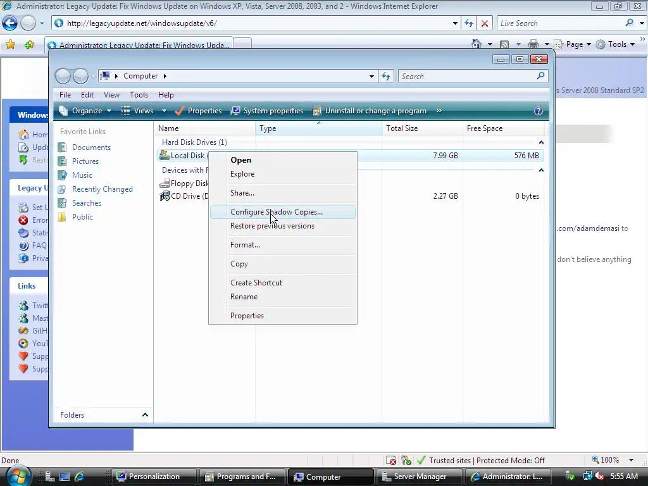Open the Organize dropdown
This screenshot has width=648, height=486.
[85, 111]
